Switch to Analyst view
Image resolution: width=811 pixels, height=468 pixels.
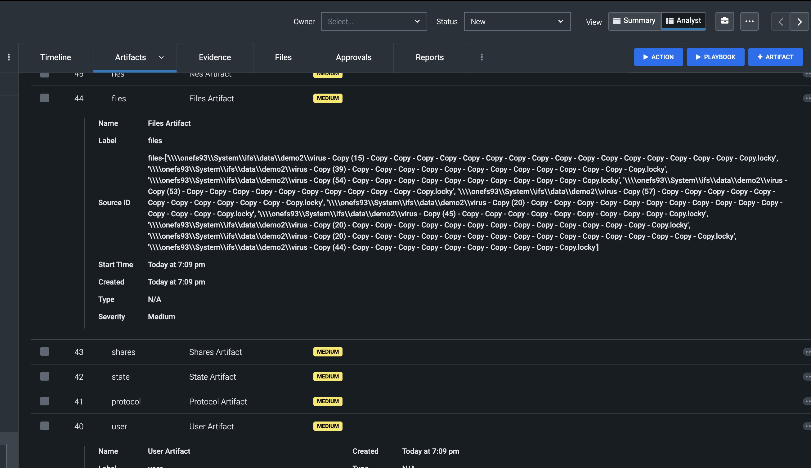tap(683, 20)
